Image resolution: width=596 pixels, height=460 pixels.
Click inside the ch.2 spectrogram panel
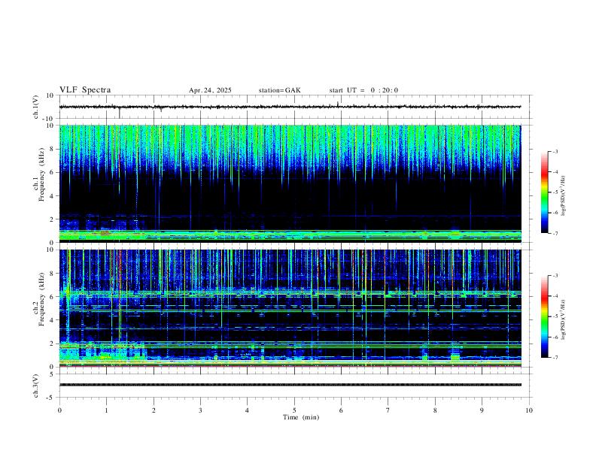tap(290, 308)
